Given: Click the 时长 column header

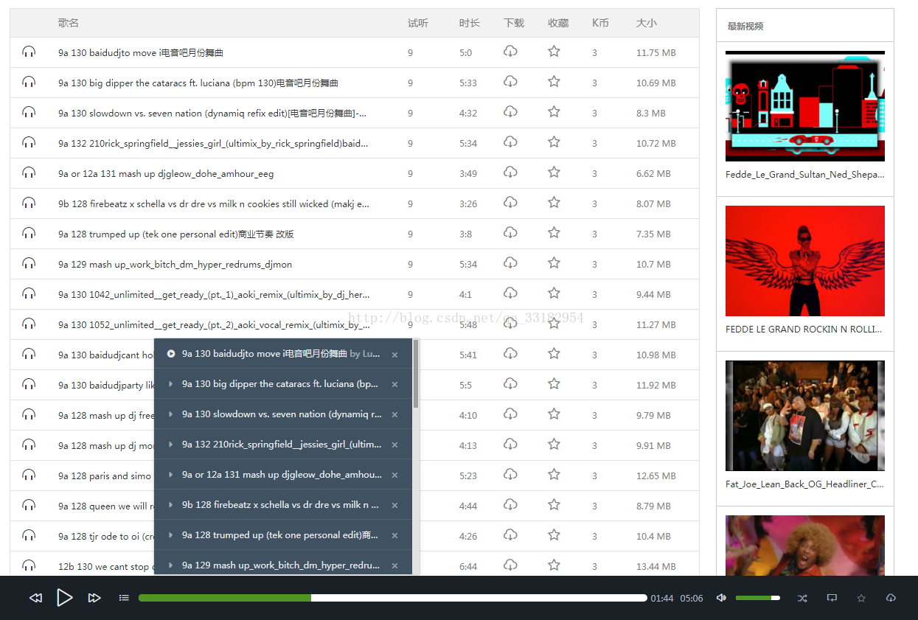Looking at the screenshot, I should 470,23.
